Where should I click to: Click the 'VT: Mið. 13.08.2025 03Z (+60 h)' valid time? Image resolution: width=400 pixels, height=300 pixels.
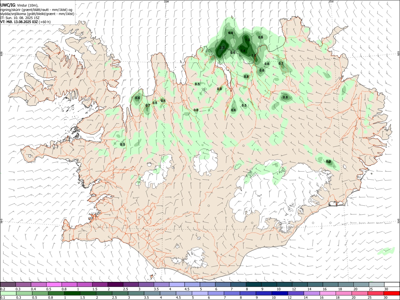point(25,22)
